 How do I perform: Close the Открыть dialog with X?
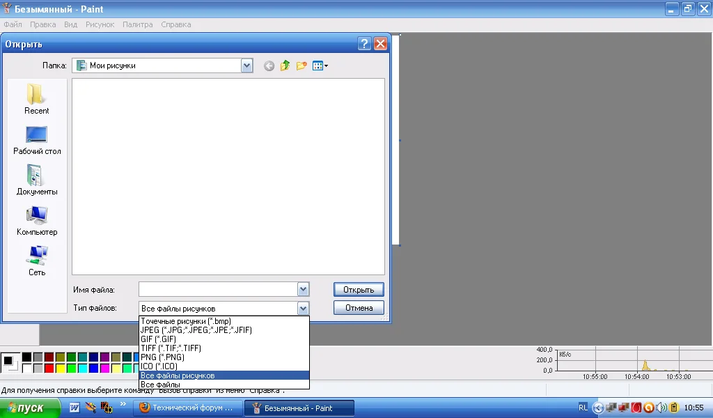(380, 44)
